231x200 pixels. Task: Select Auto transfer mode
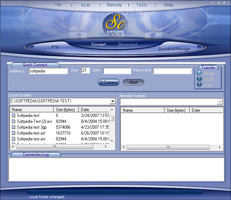coord(199,84)
